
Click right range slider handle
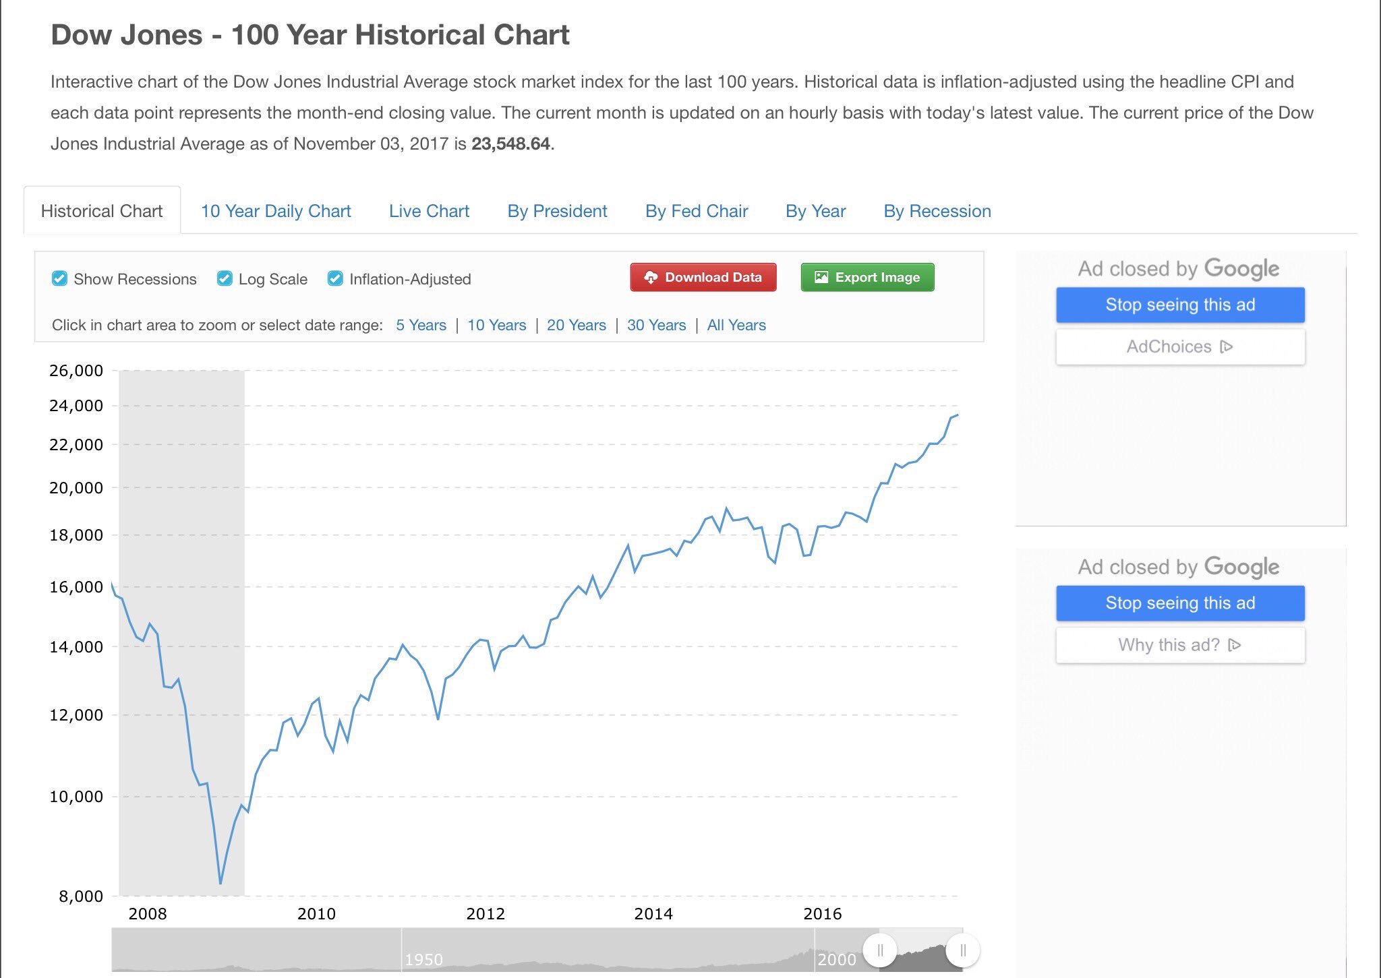[x=962, y=950]
